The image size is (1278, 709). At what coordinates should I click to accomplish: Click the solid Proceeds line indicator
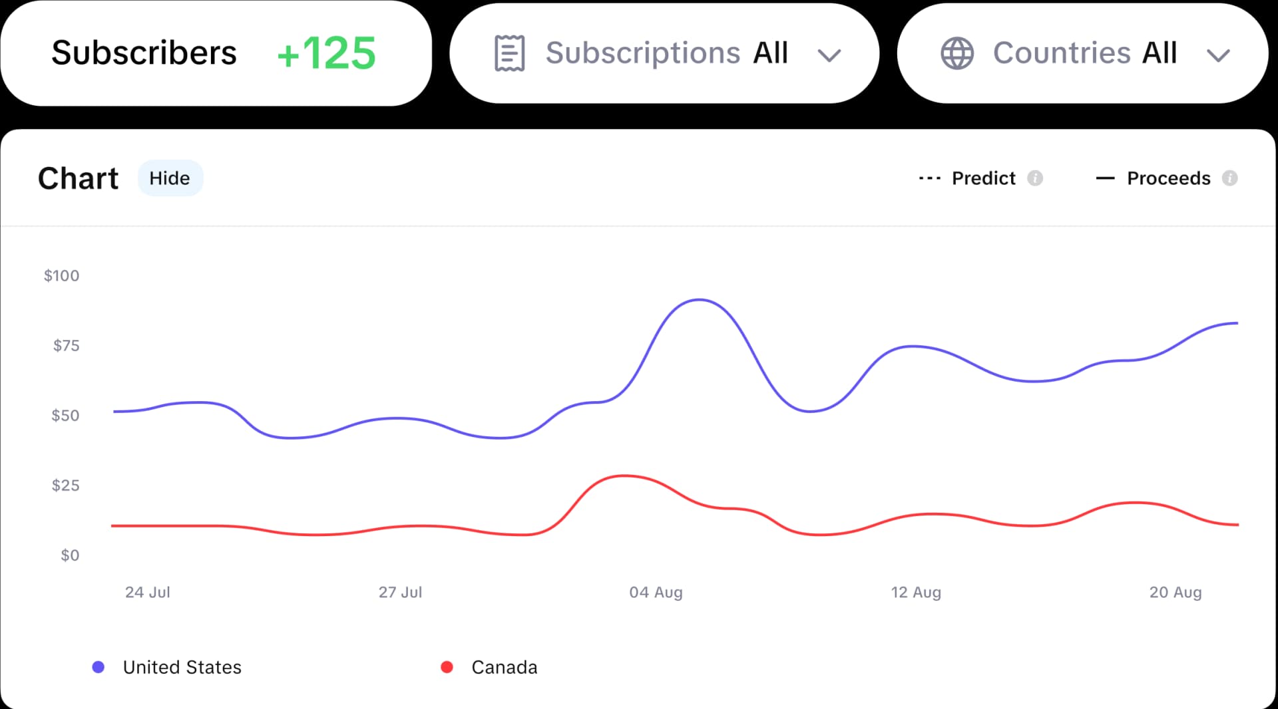pos(1104,178)
